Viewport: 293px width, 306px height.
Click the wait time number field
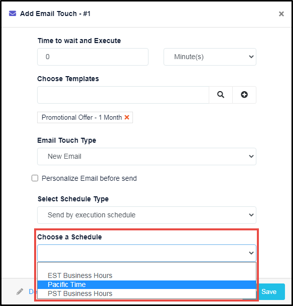[93, 57]
